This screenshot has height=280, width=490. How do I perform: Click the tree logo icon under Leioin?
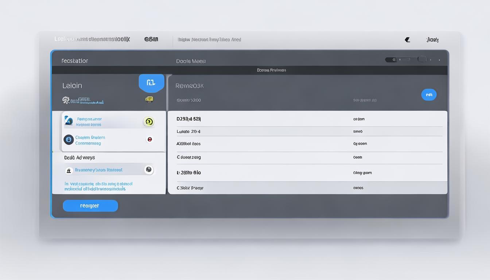(66, 100)
